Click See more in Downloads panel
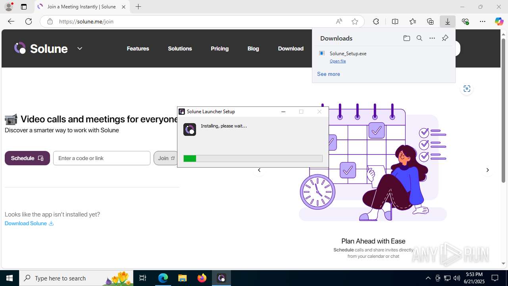This screenshot has width=508, height=286. click(328, 74)
